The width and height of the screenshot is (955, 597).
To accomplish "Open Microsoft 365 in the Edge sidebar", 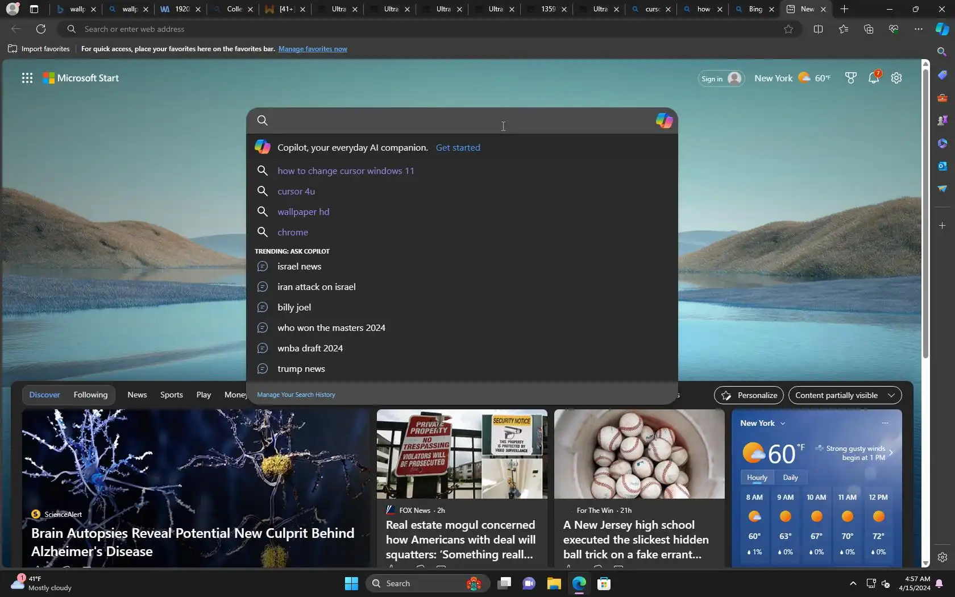I will 942,143.
